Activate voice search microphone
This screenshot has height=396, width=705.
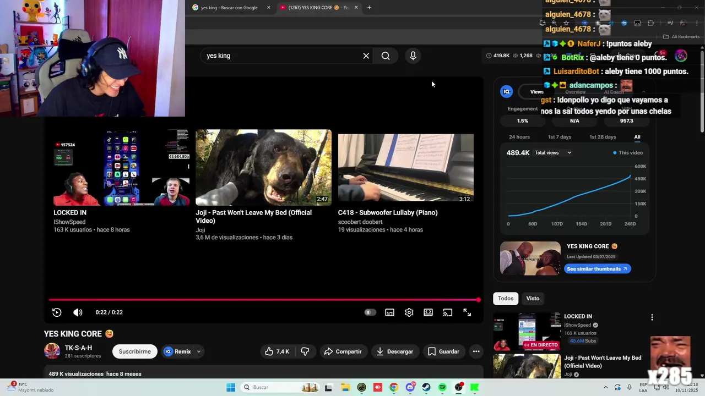point(413,56)
